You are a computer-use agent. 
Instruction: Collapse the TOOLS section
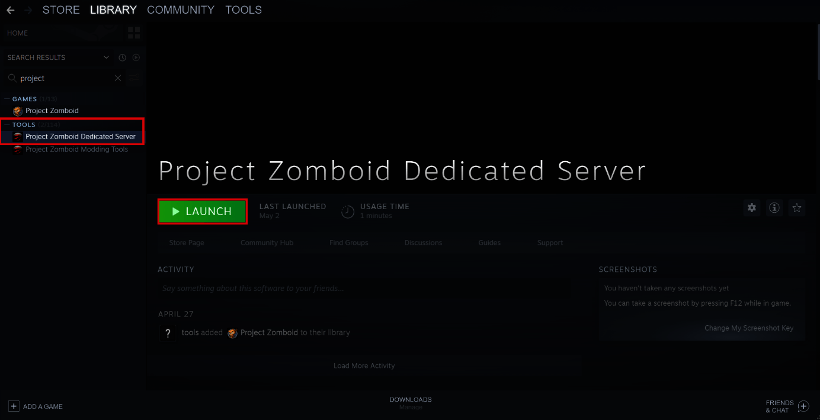click(5, 124)
